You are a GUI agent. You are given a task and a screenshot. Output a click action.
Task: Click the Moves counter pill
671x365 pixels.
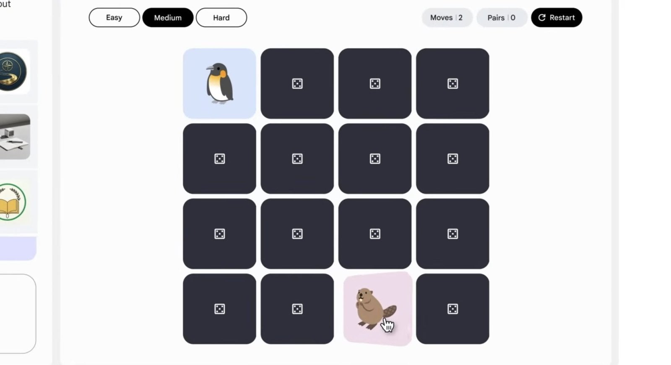tap(447, 18)
